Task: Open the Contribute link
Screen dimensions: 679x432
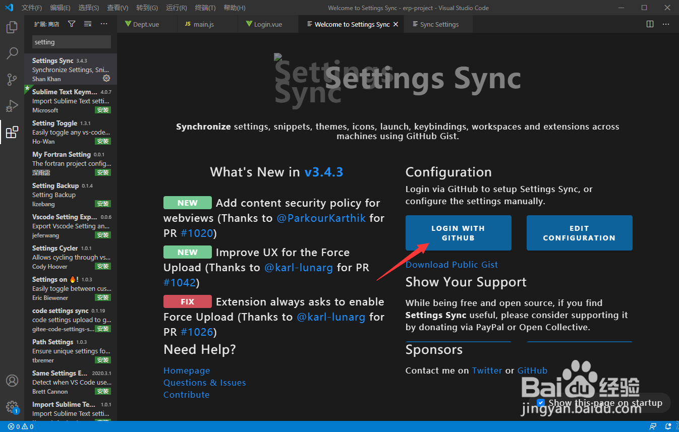Action: [x=186, y=395]
